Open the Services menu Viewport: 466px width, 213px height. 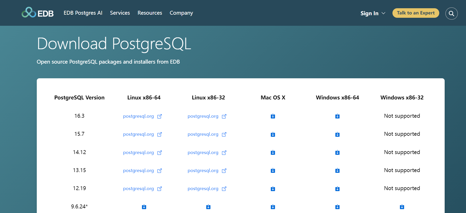coord(120,13)
